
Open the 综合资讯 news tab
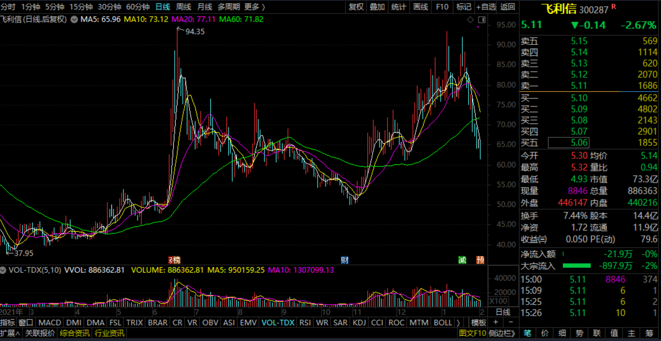pos(75,333)
